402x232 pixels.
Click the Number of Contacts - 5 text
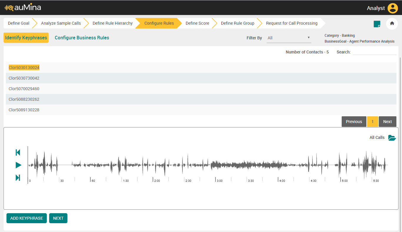click(307, 52)
